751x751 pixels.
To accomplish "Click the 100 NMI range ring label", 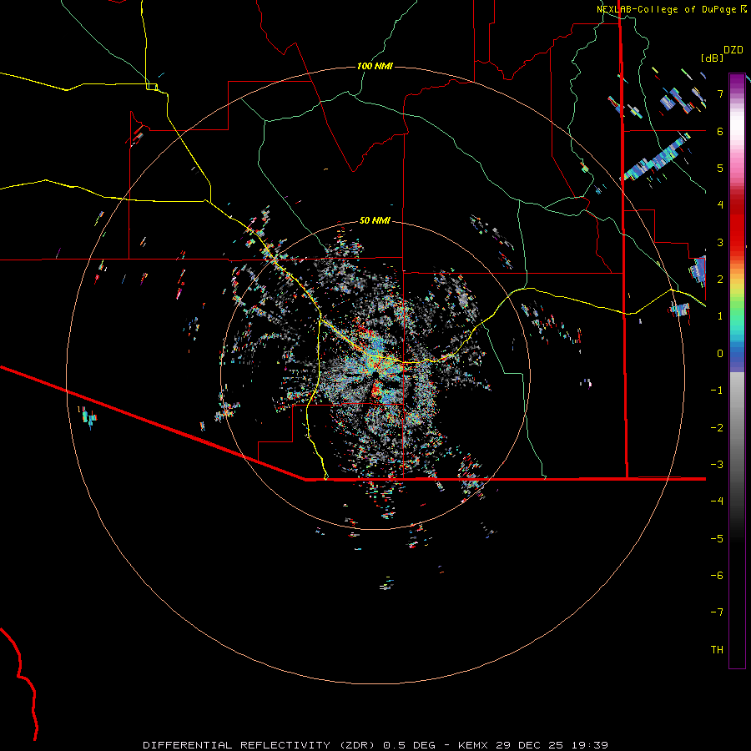I will [375, 66].
